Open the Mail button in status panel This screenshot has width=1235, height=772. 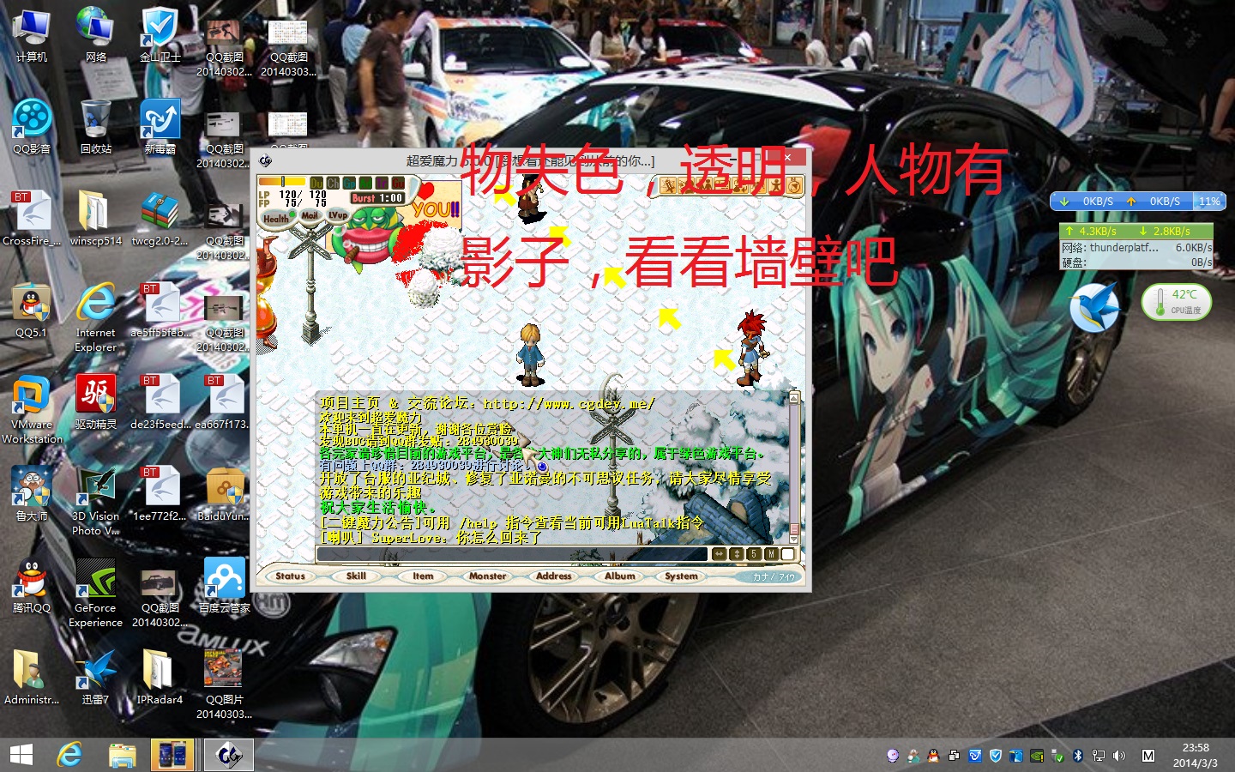coord(310,216)
